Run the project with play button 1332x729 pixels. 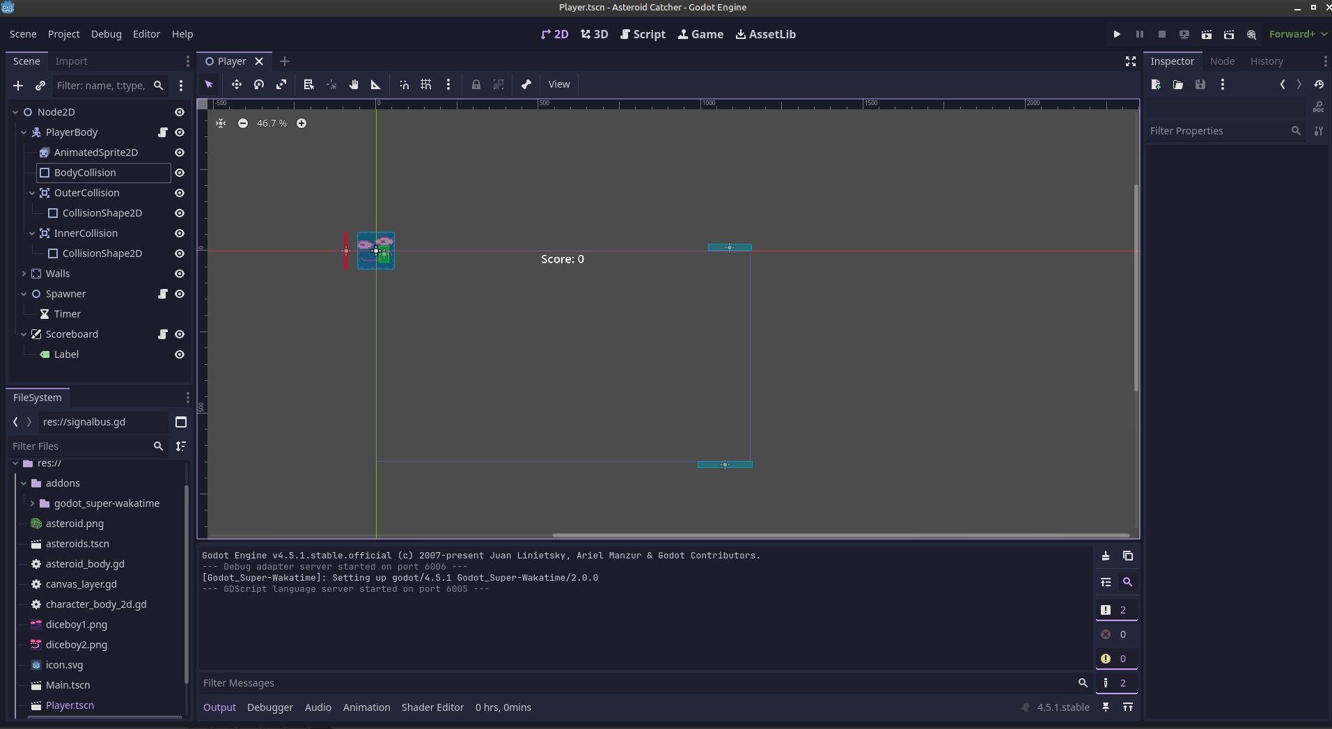pos(1117,34)
